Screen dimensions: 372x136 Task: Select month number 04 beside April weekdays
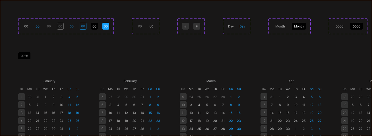click(x=264, y=89)
